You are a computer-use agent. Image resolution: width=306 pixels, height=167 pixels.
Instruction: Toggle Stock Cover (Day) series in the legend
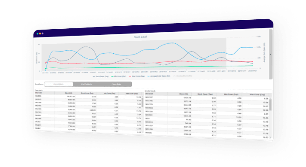101,76
